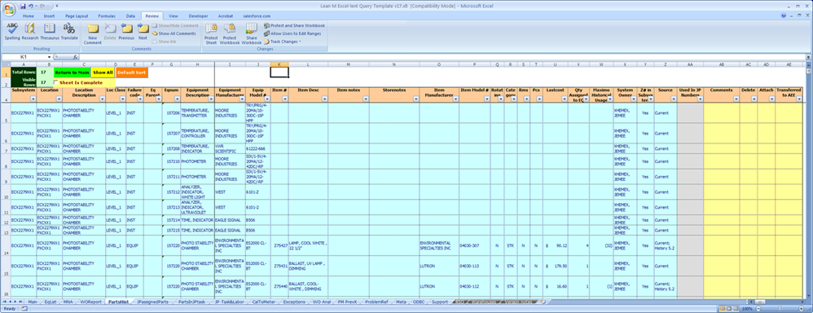The width and height of the screenshot is (813, 313).
Task: Go to next sheet tab navigation arrow
Action: click(x=15, y=302)
